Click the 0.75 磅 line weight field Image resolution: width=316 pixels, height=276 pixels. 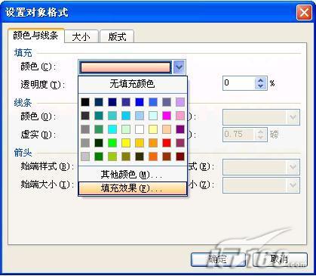[238, 134]
